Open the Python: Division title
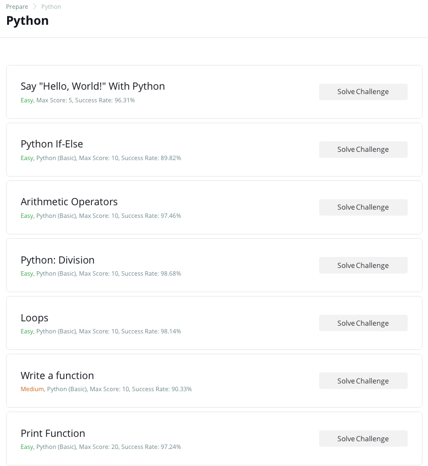Viewport: 428px width, 466px height. (57, 260)
